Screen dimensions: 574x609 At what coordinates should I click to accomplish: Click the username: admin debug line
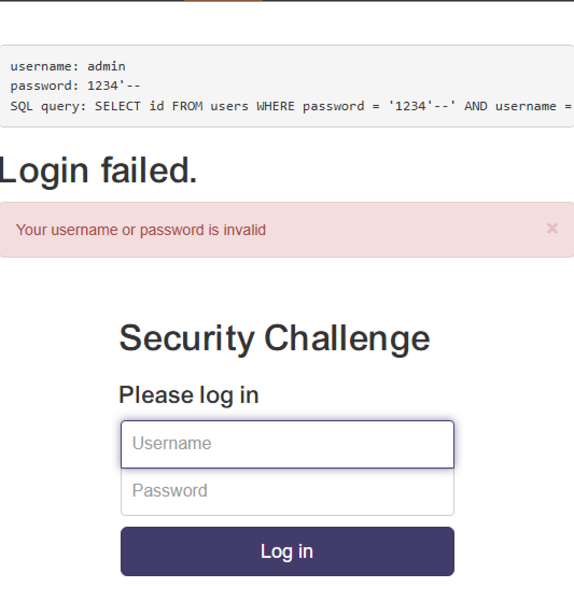point(68,66)
